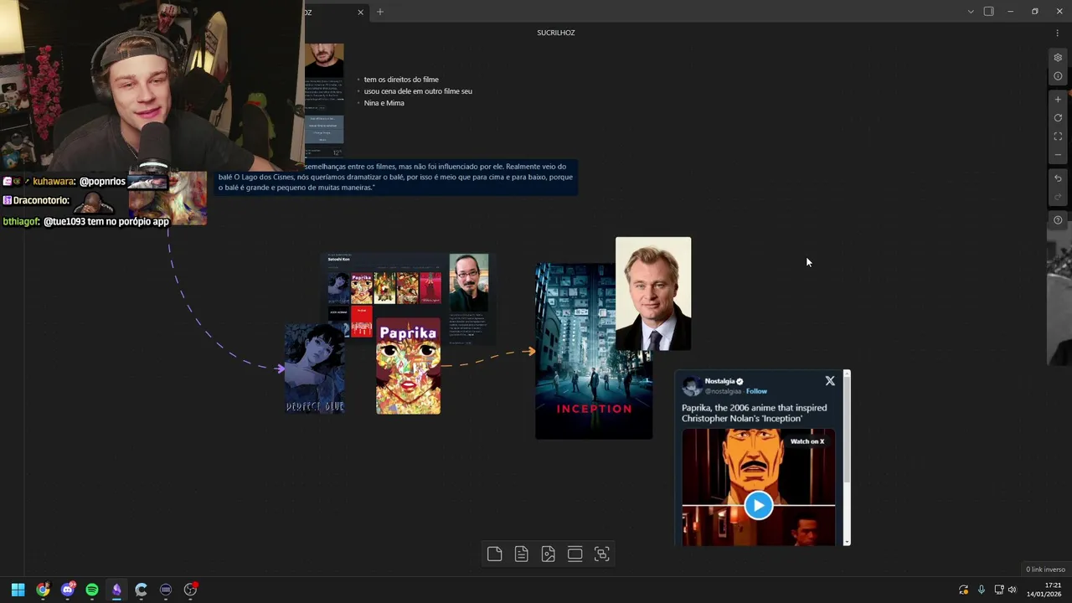The height and width of the screenshot is (603, 1072).
Task: Add a web page card to canvas
Action: point(575,554)
